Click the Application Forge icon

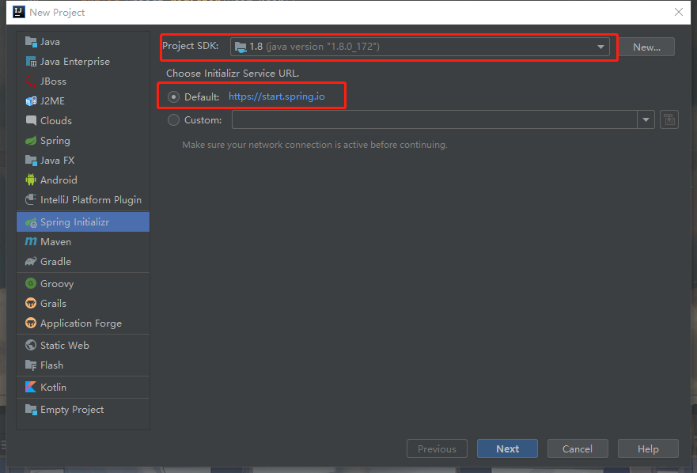31,324
